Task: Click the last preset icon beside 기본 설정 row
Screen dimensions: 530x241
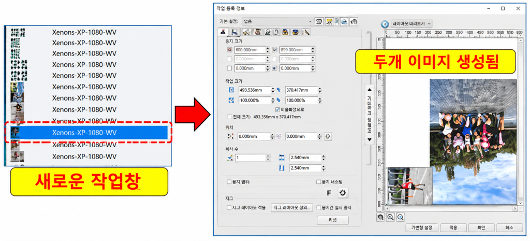Action: (x=354, y=21)
